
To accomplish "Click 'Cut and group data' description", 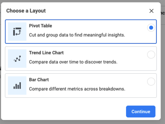I will (77, 35).
